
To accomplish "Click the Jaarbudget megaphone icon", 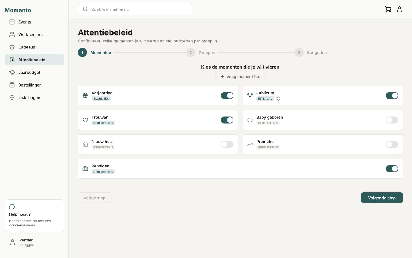I will (12, 72).
